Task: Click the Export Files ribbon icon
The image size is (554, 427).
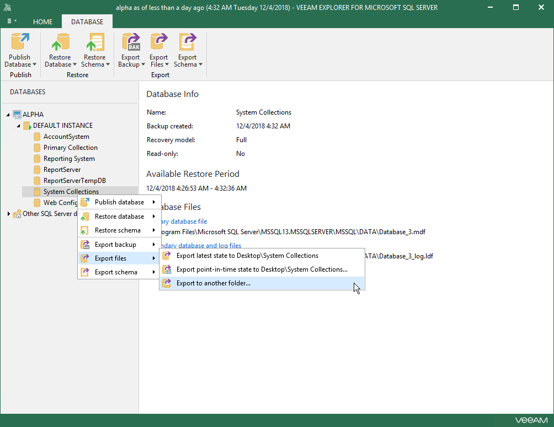Action: coord(158,42)
